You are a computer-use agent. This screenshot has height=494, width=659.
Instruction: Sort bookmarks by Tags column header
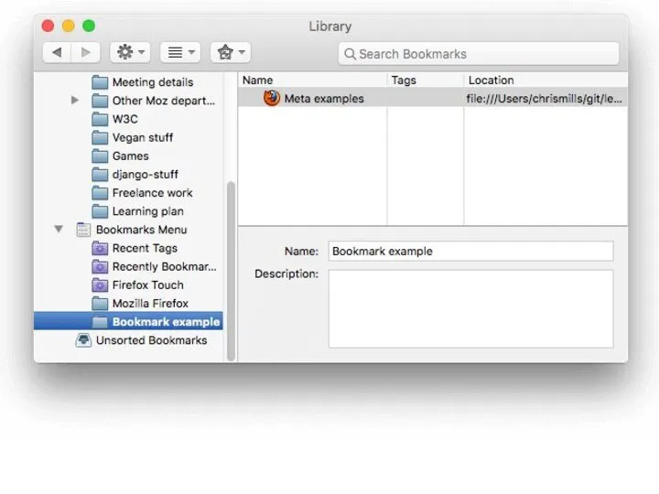[x=425, y=81]
